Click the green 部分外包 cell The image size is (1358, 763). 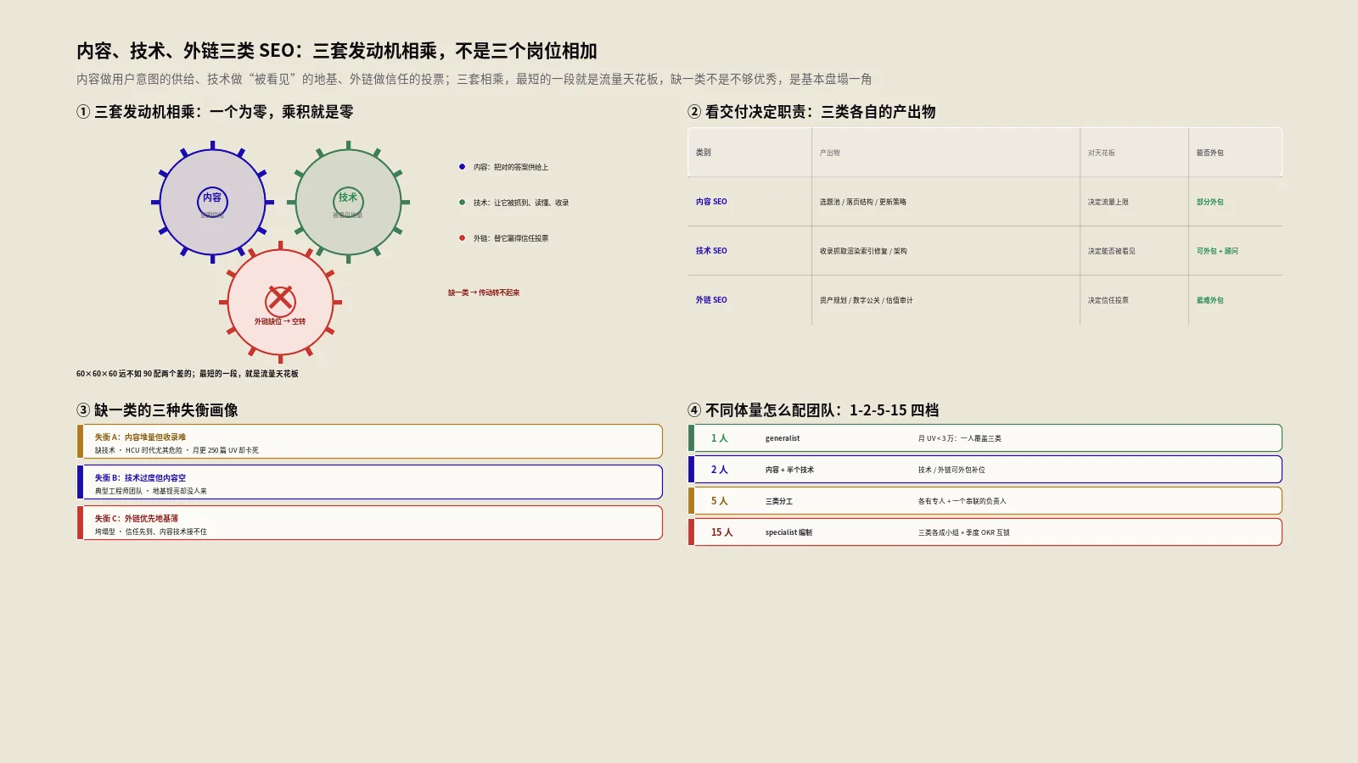pos(1210,202)
